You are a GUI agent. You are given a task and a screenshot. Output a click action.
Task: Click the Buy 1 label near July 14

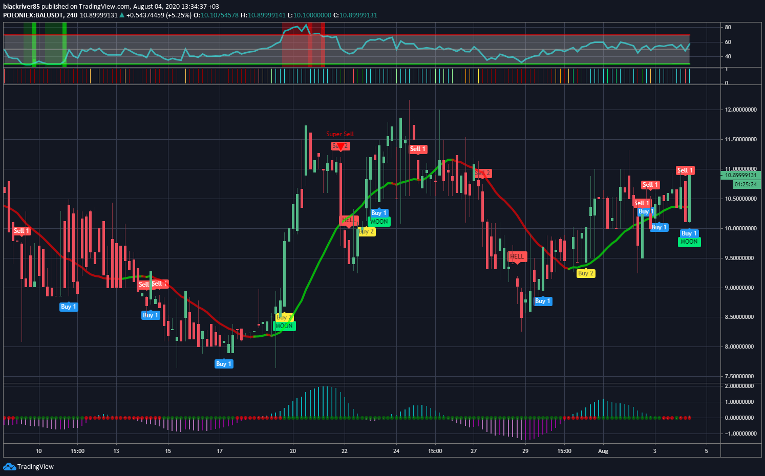pos(151,315)
